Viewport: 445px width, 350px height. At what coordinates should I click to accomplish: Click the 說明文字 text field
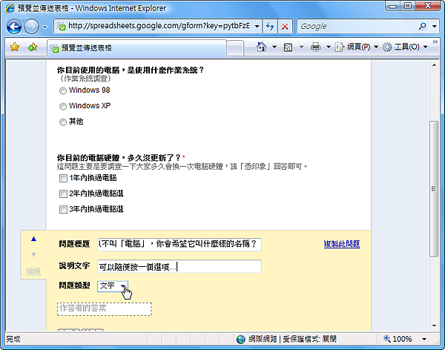click(x=179, y=266)
